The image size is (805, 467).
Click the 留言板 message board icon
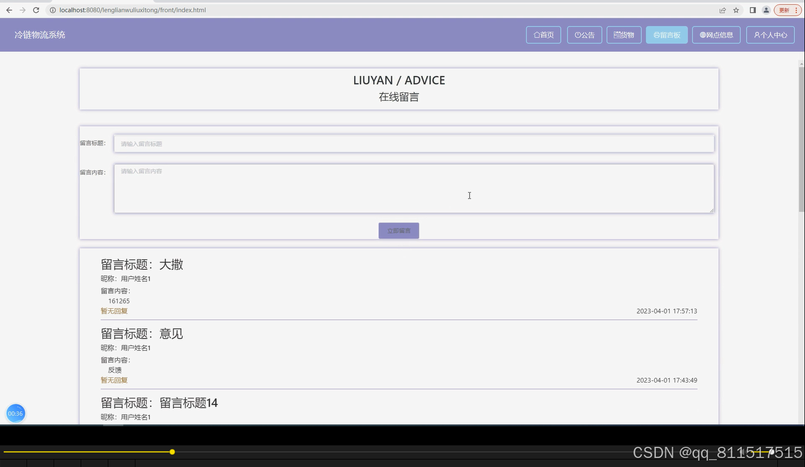[656, 34]
